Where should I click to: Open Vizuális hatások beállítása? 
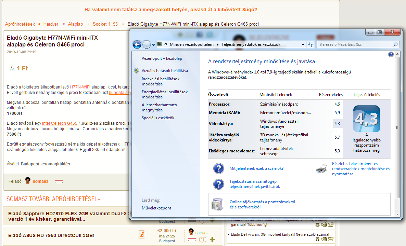[165, 70]
